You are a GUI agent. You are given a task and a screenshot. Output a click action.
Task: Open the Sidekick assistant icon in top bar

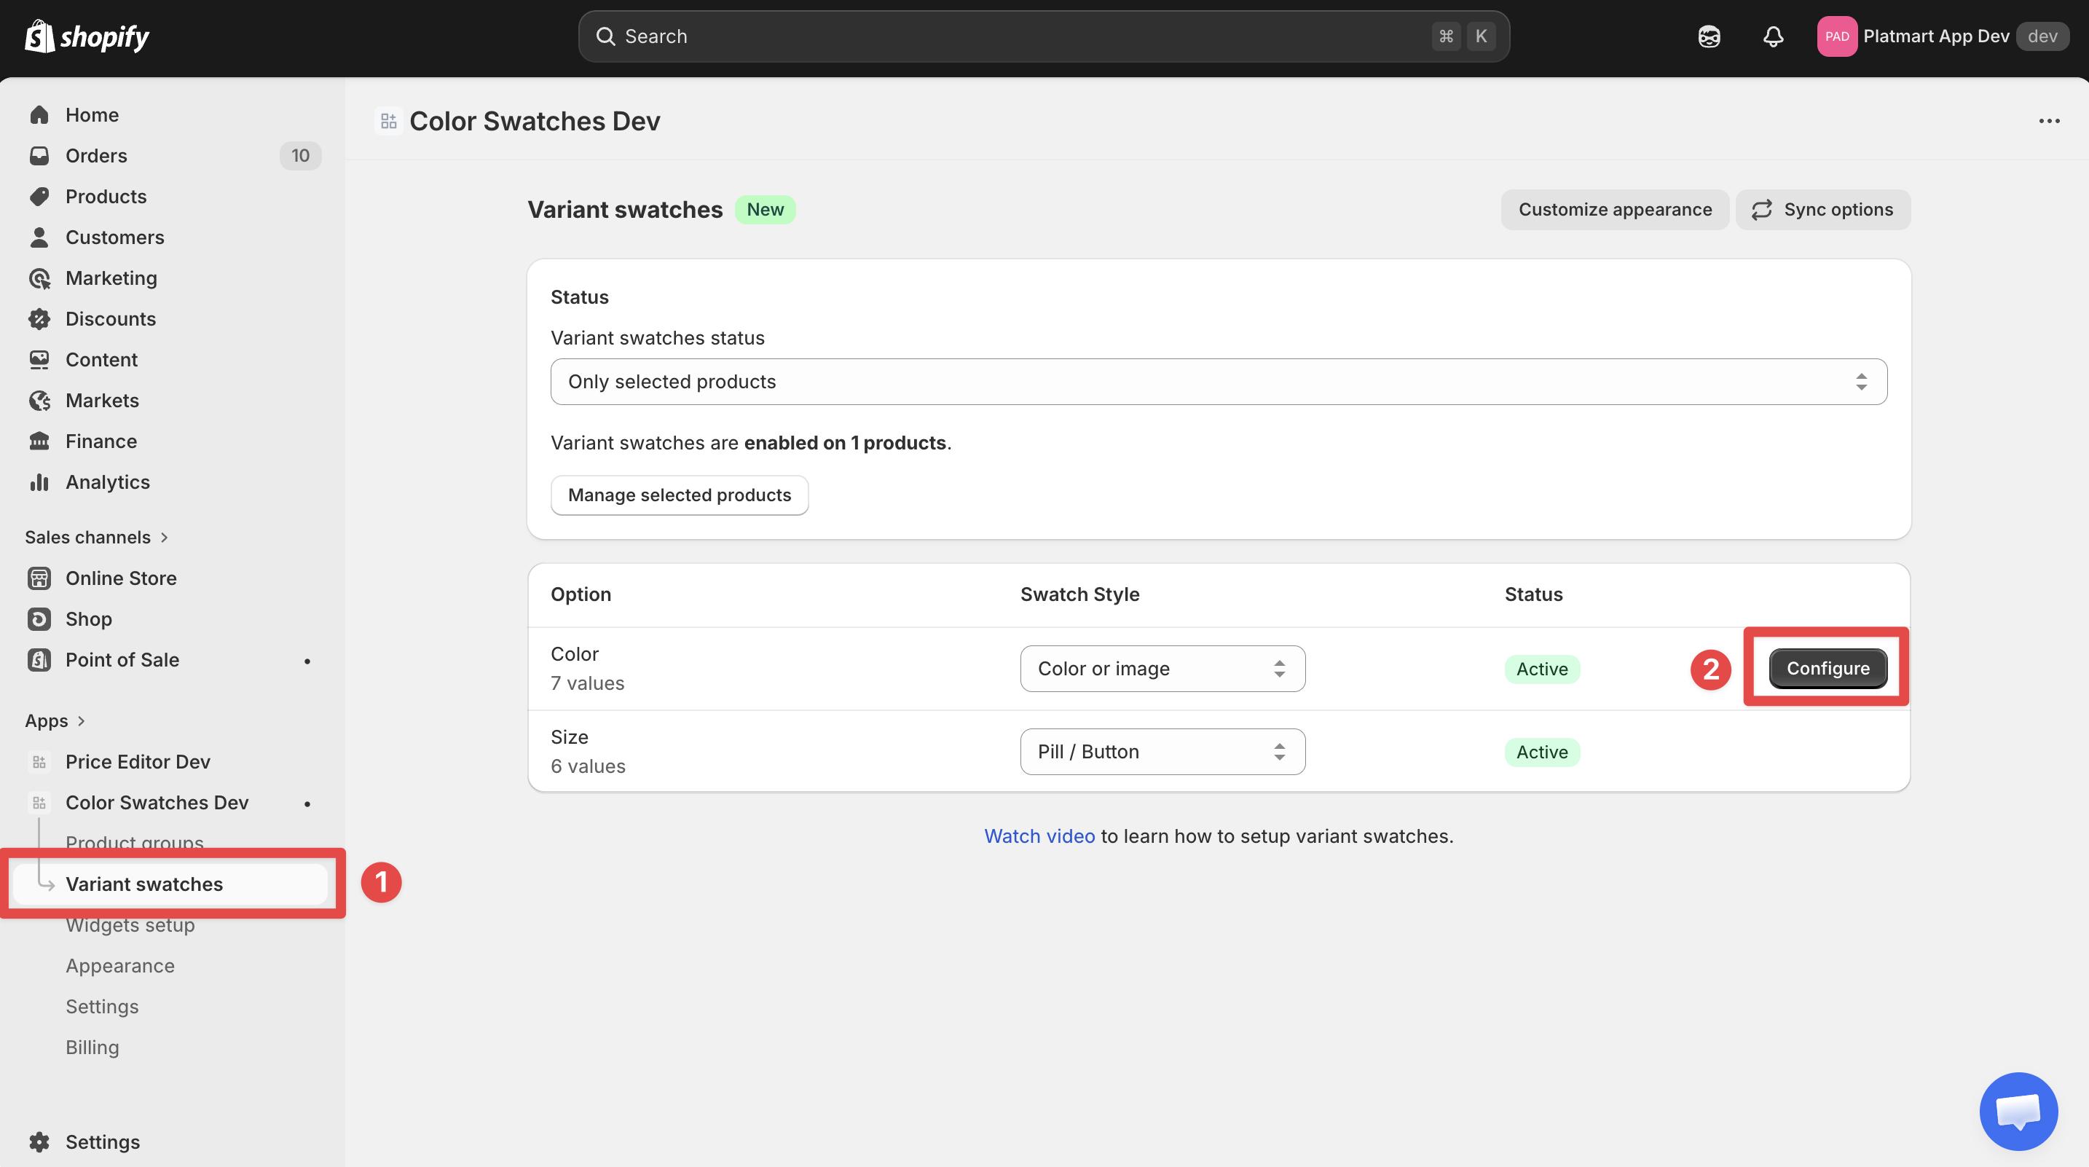(1709, 36)
